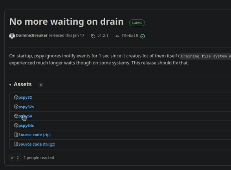The height and width of the screenshot is (170, 231).
Task: Click the green verified checkmark icon
Action: 143,36
